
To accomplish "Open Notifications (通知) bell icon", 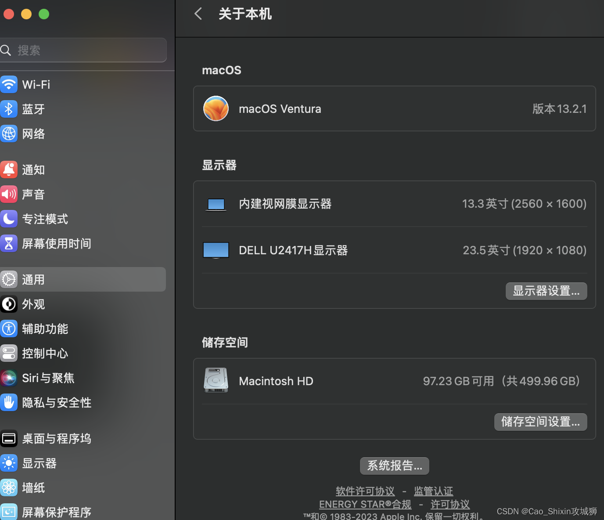I will click(9, 170).
